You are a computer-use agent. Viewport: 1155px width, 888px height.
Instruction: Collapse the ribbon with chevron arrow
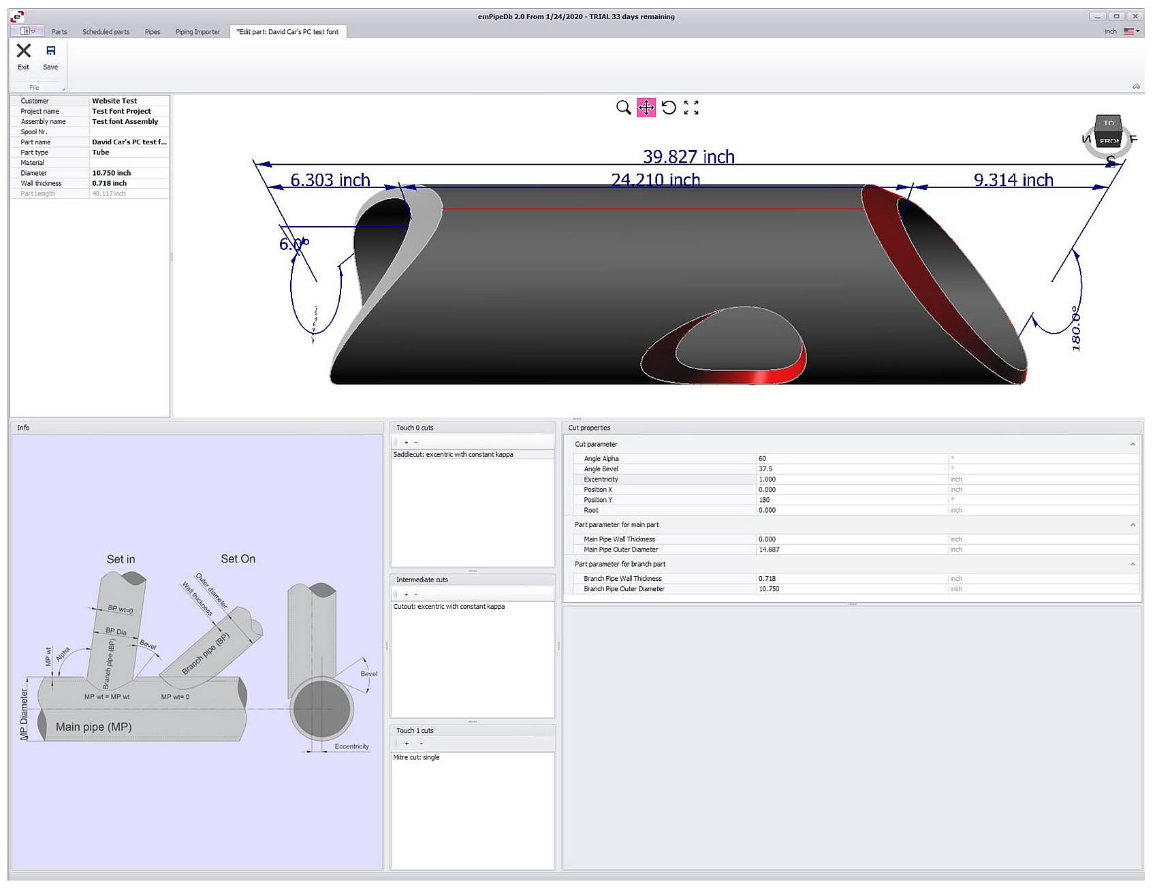point(1136,86)
